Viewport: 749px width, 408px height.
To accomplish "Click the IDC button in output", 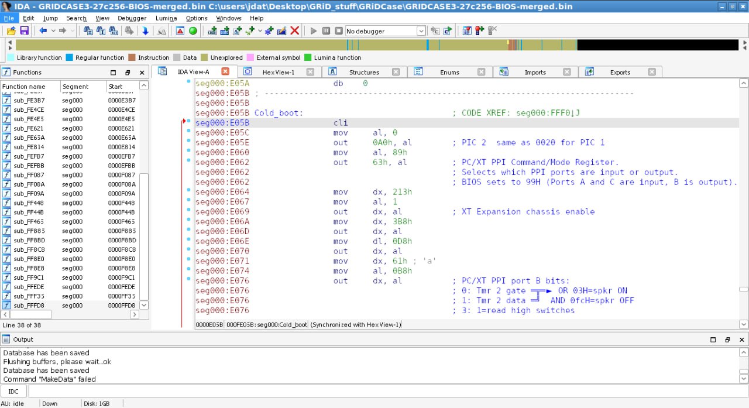I will coord(13,392).
